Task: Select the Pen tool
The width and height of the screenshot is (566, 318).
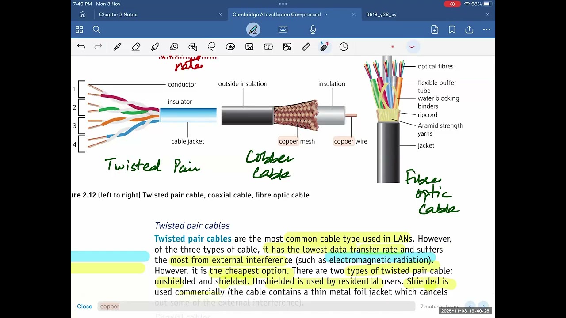Action: click(x=117, y=47)
